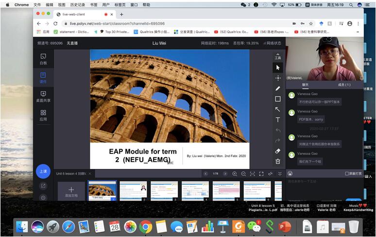Select the laser pointer tool
This screenshot has height=237, width=376.
tap(278, 78)
